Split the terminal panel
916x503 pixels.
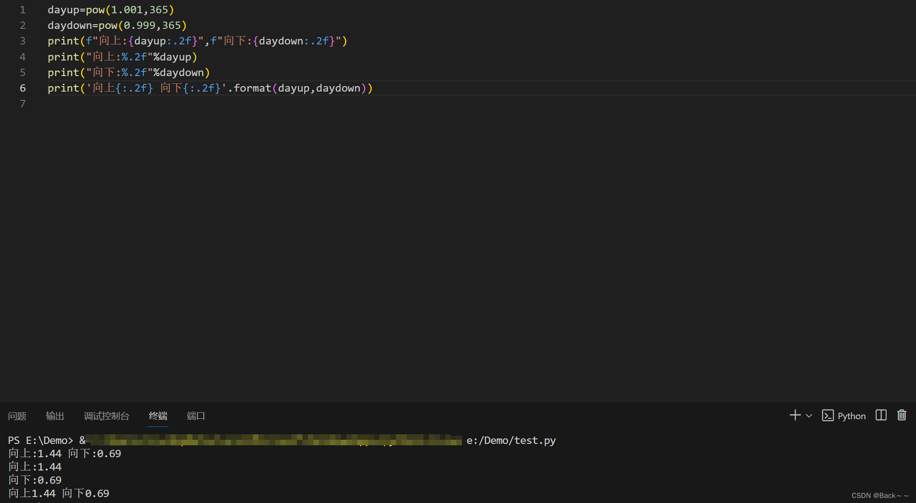(x=881, y=415)
